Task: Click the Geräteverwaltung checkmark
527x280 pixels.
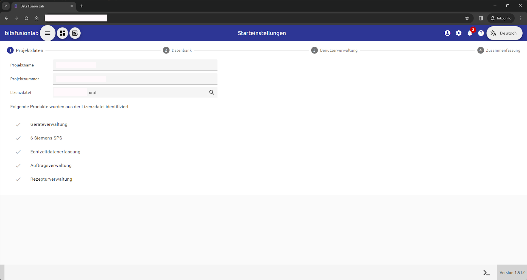Action: [x=18, y=124]
